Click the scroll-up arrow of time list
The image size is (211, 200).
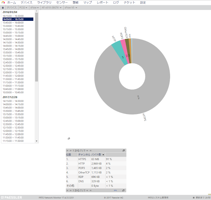(37, 11)
